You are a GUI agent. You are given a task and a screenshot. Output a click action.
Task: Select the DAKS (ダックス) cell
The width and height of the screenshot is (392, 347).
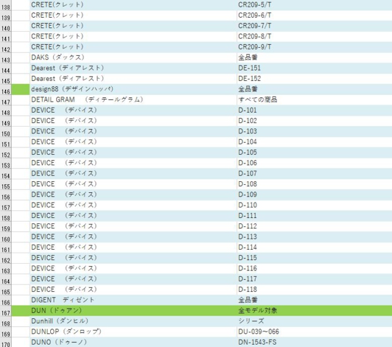[x=133, y=58]
